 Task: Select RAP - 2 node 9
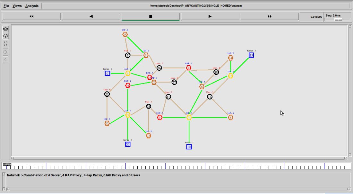pyautogui.click(x=160, y=118)
